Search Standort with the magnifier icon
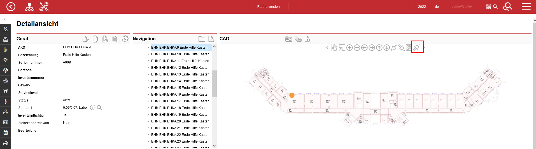 (99, 108)
